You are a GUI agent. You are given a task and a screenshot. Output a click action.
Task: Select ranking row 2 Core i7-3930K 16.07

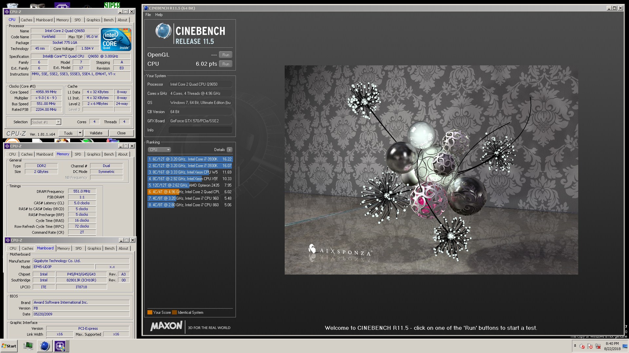(x=190, y=166)
